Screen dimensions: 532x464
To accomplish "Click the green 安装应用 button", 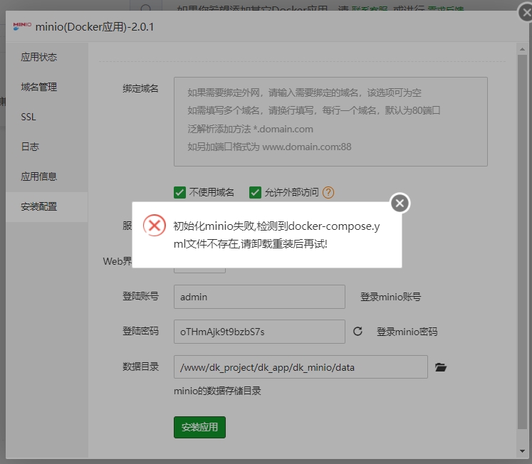I will [199, 427].
